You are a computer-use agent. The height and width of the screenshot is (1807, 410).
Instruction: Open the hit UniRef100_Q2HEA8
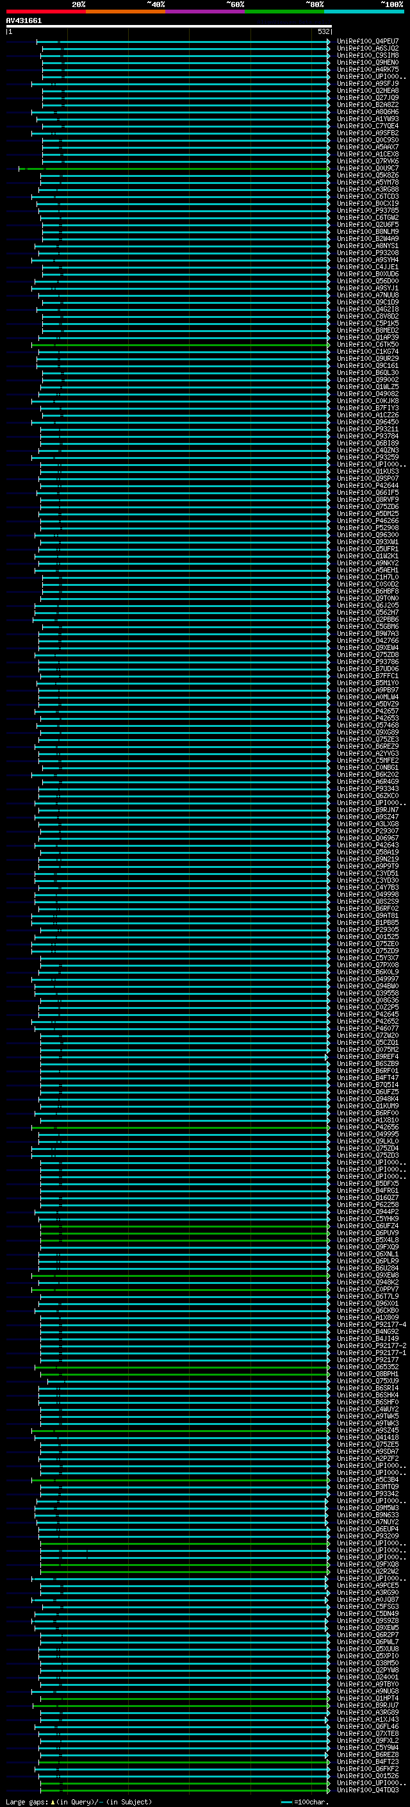[368, 90]
